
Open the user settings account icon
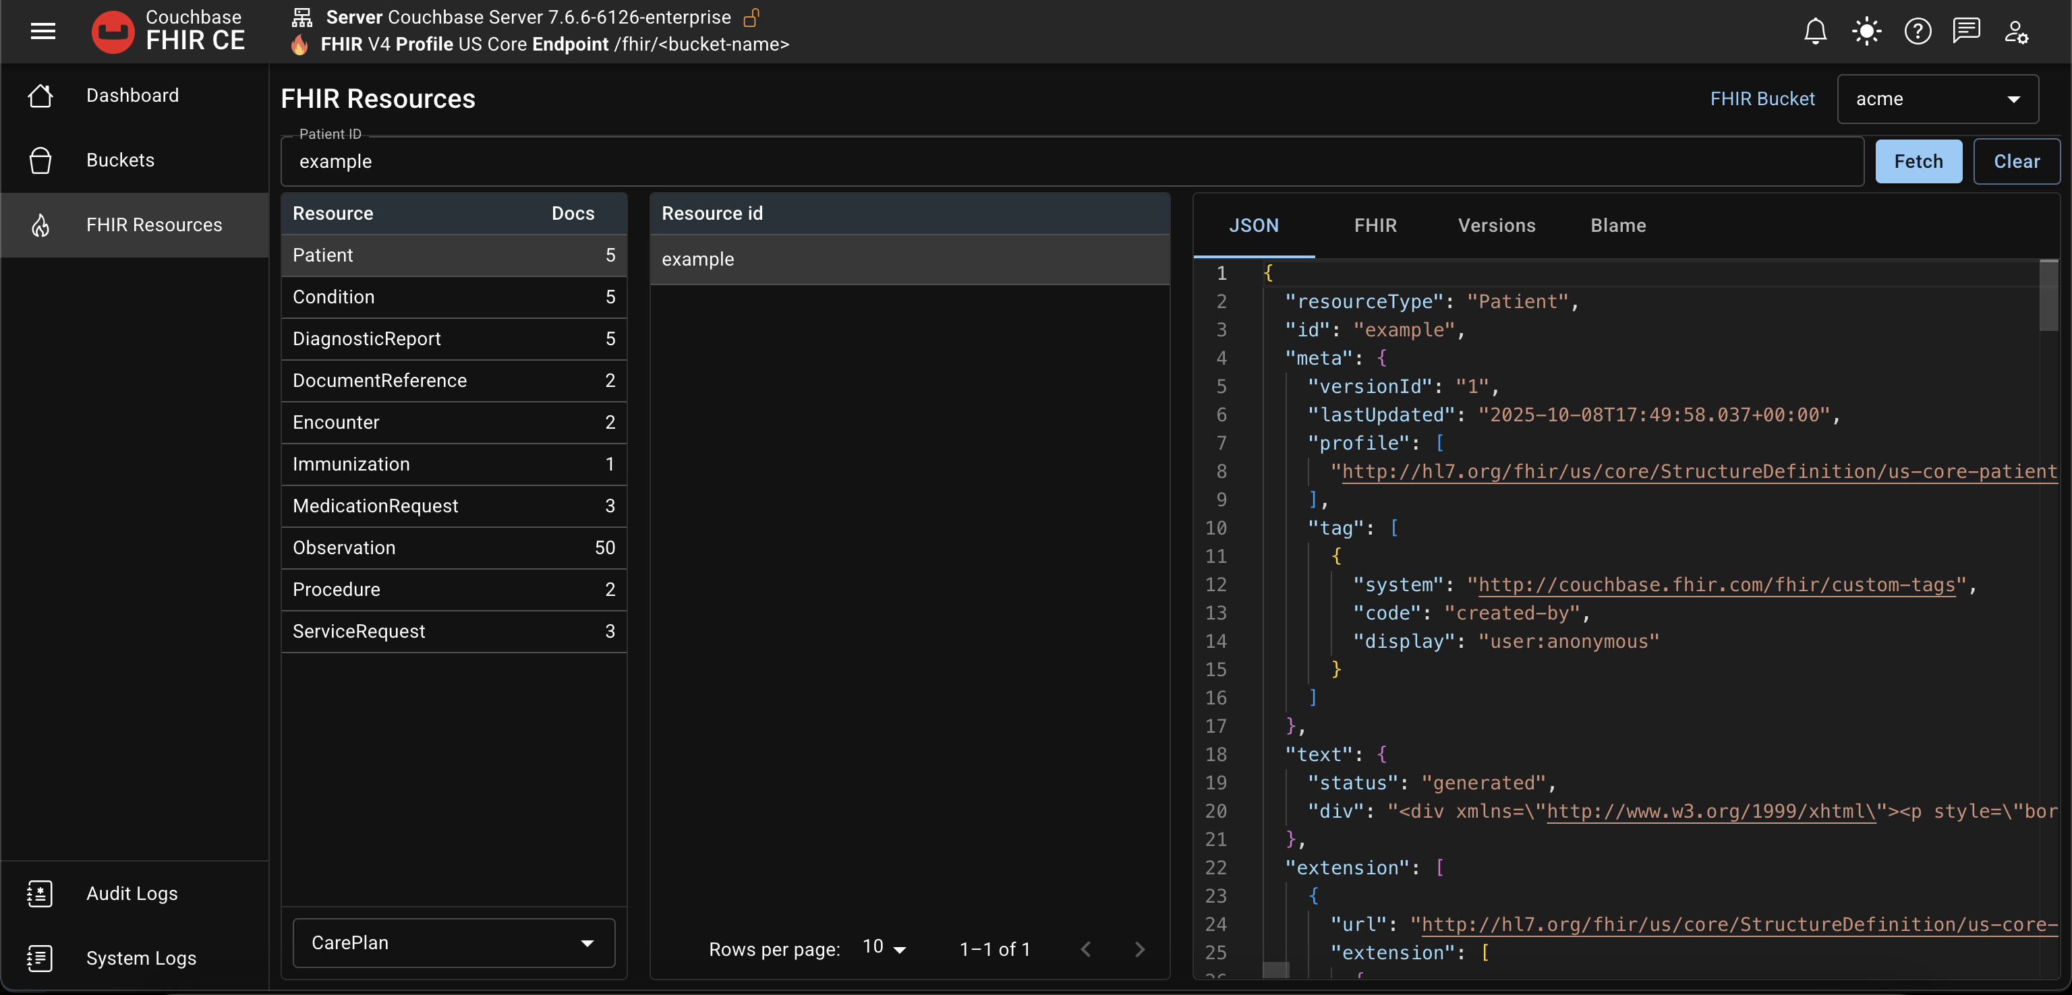click(2017, 31)
